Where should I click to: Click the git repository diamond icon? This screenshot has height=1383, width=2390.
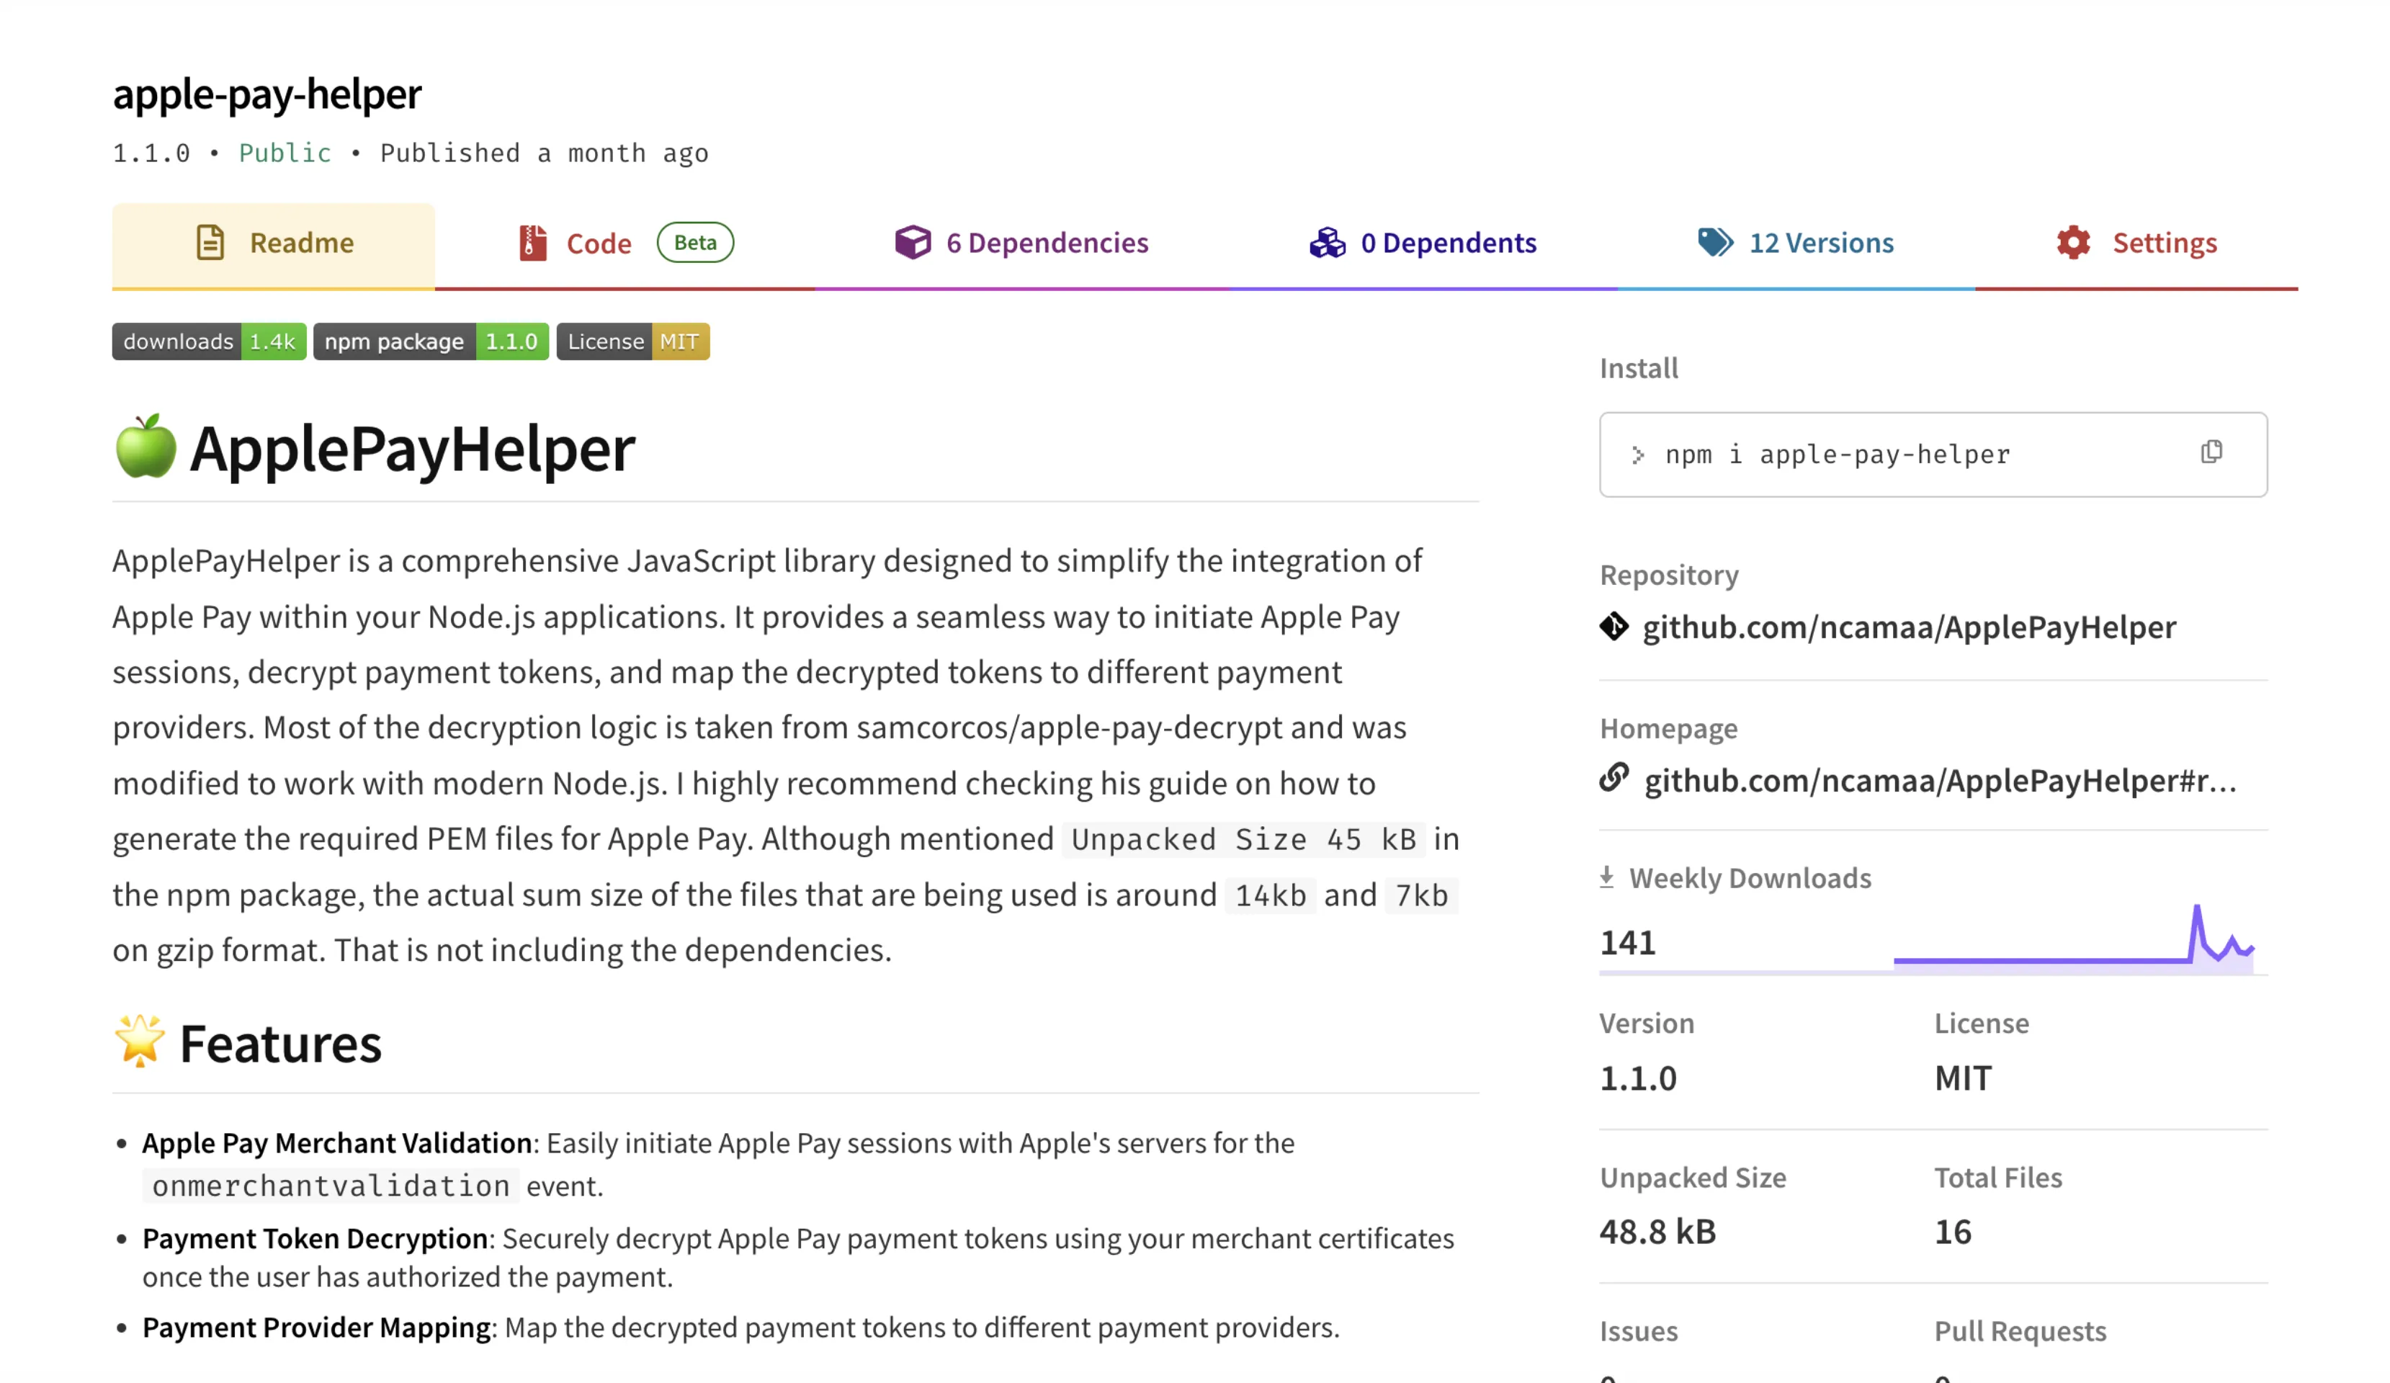pyautogui.click(x=1614, y=627)
